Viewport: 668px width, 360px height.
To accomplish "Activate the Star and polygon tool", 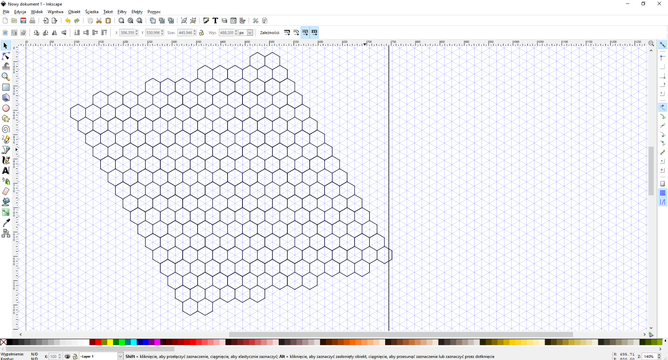I will point(6,119).
